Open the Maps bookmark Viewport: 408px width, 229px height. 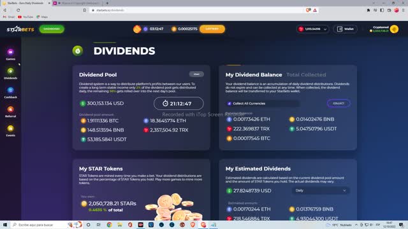(x=42, y=17)
